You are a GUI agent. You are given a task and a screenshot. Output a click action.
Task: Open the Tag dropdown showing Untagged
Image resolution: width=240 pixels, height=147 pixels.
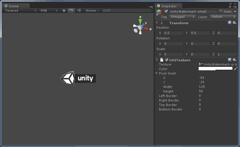(182, 17)
